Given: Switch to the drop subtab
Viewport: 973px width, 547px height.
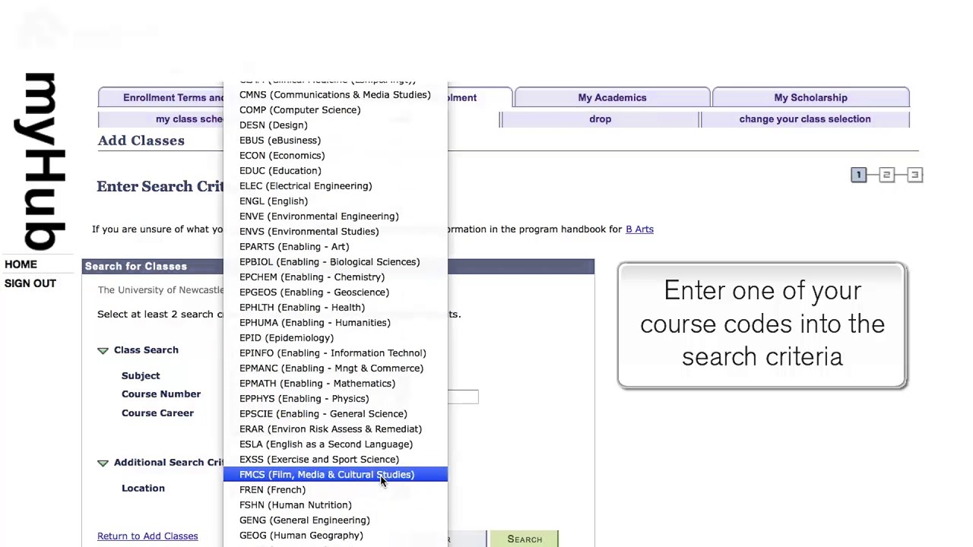Looking at the screenshot, I should (x=600, y=119).
